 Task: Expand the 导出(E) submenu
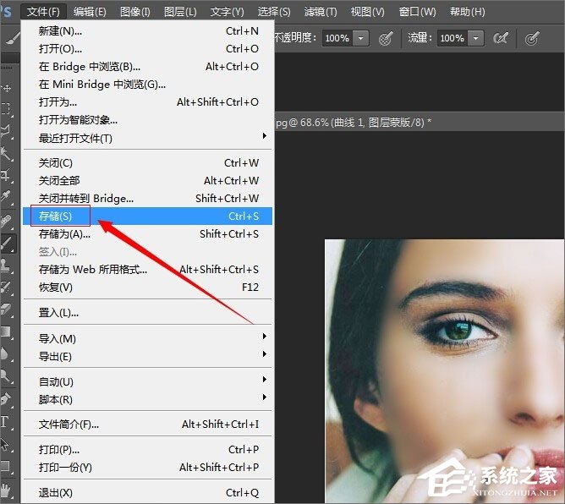coord(148,357)
